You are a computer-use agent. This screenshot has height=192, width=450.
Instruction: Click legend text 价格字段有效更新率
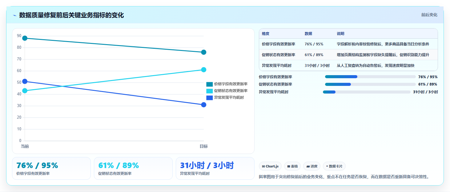coord(231,84)
